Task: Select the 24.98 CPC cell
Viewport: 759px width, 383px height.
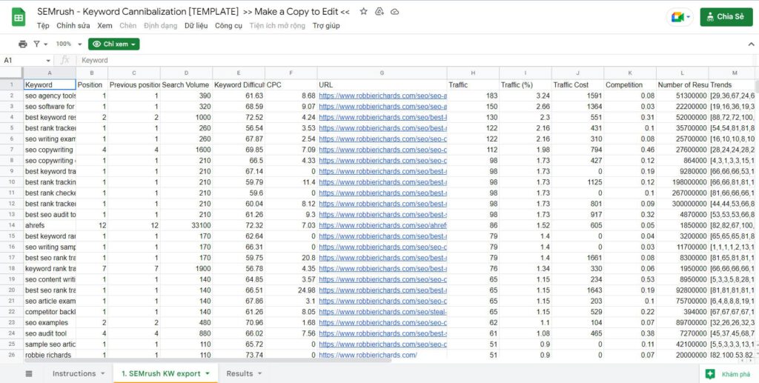Action: tap(291, 290)
